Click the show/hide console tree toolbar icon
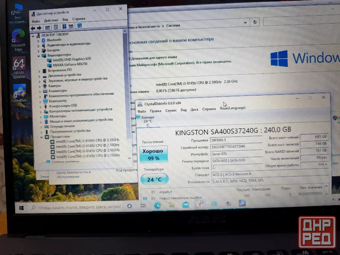 [x=48, y=27]
